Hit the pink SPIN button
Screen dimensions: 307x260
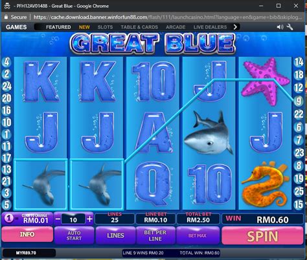point(262,235)
